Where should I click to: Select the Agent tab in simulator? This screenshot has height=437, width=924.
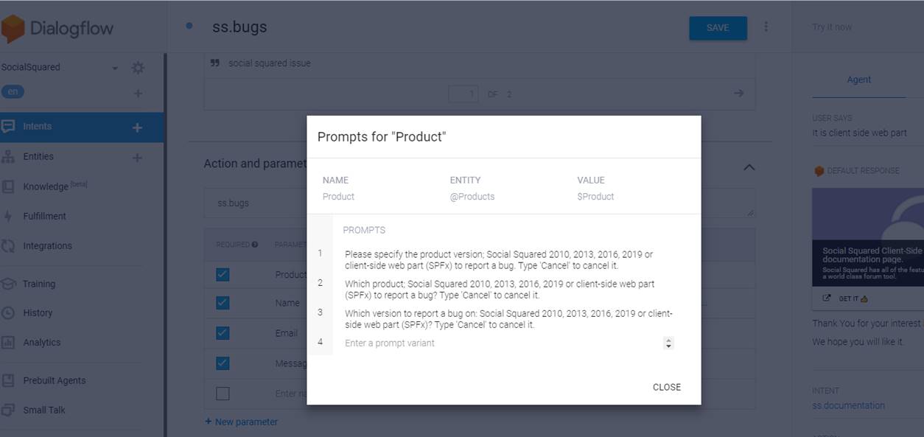(x=858, y=80)
